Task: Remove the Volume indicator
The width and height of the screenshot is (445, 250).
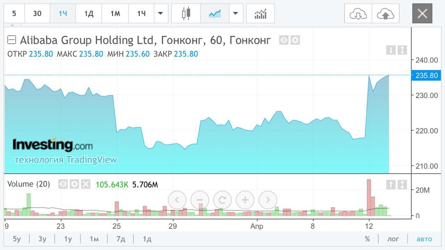Action: pos(86,184)
